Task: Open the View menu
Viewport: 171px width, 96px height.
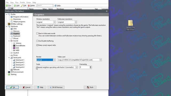Action: click(12, 2)
